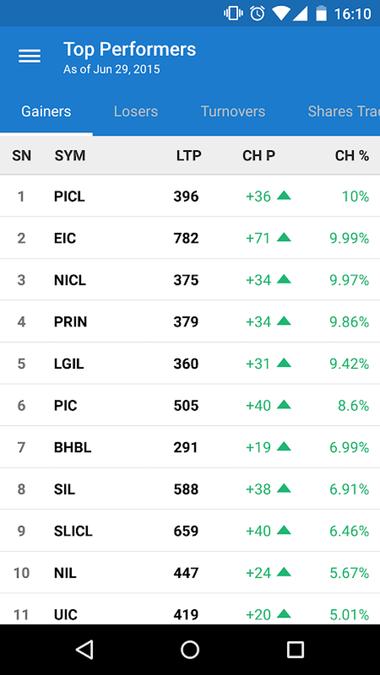
Task: Open the EIC stock row
Action: click(x=65, y=238)
